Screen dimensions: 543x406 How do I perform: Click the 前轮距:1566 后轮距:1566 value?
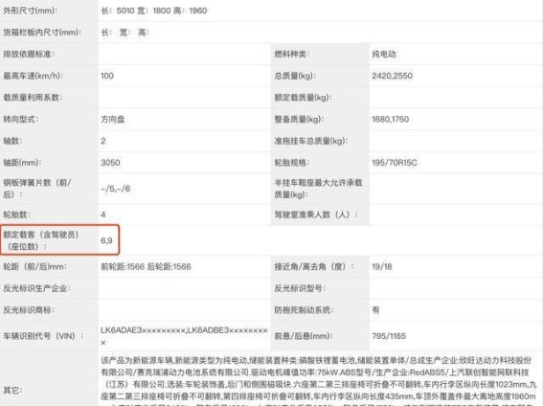coord(146,266)
